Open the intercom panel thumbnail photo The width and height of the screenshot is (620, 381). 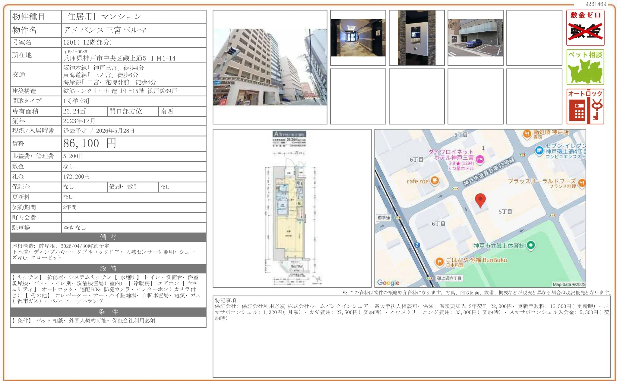pos(417,38)
